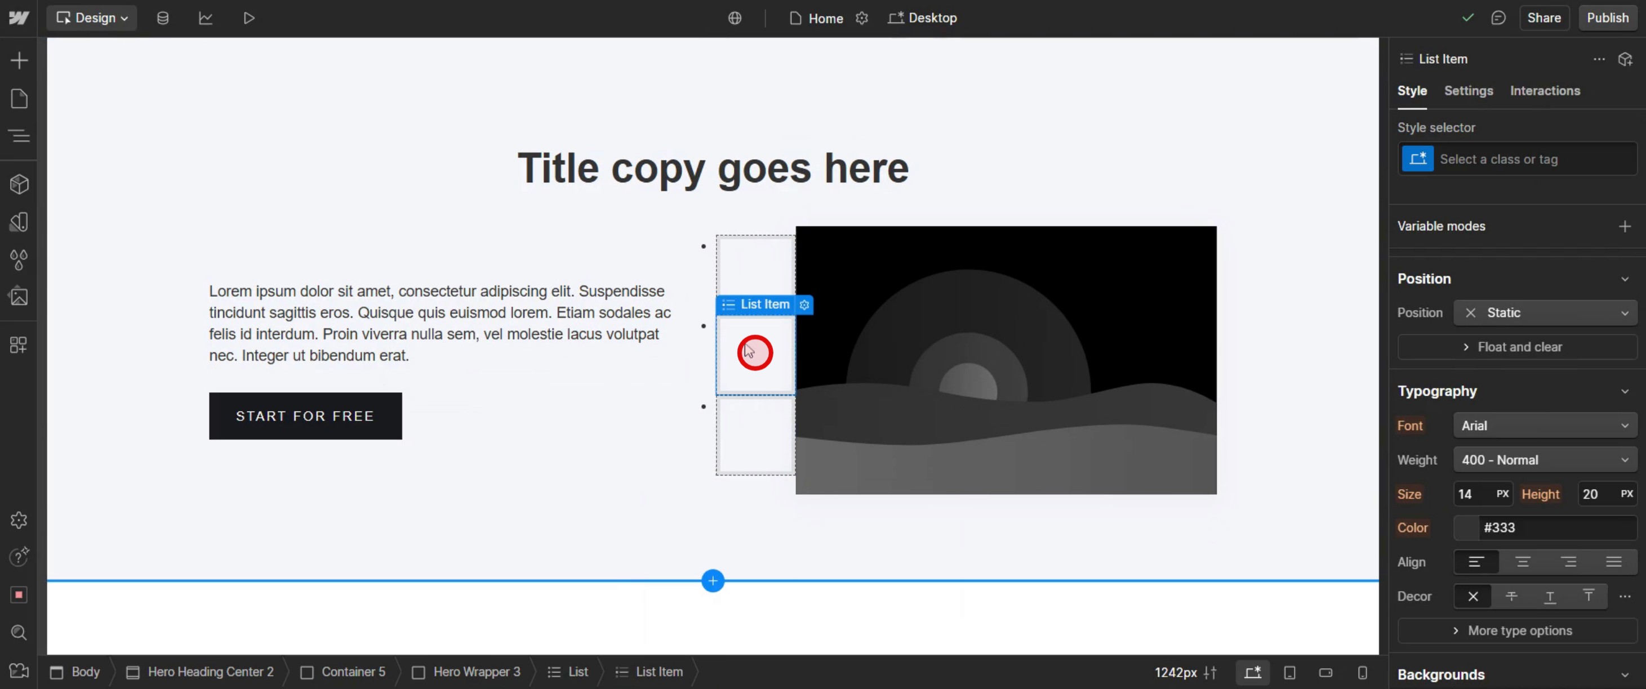Open the Weight dropdown 400 - Normal

coord(1545,460)
